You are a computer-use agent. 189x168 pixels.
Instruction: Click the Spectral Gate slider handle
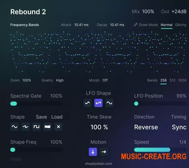[13, 104]
